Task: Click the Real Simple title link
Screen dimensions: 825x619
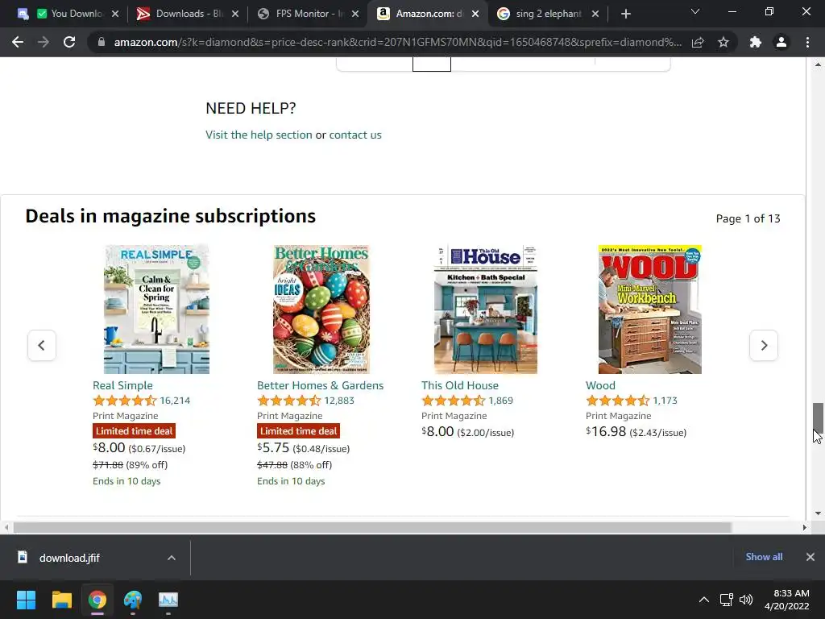Action: (x=122, y=385)
